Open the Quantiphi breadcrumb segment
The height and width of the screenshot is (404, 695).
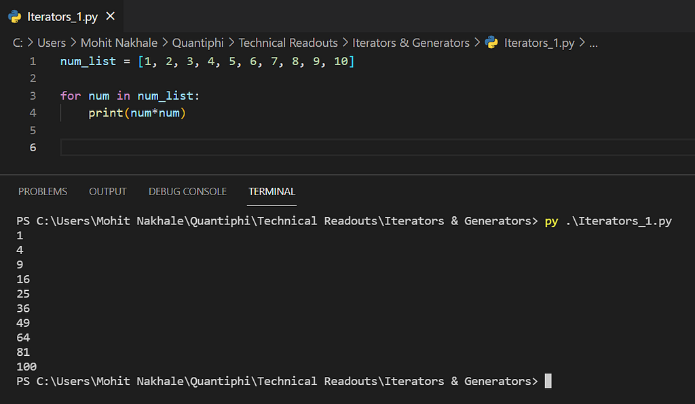pos(198,43)
